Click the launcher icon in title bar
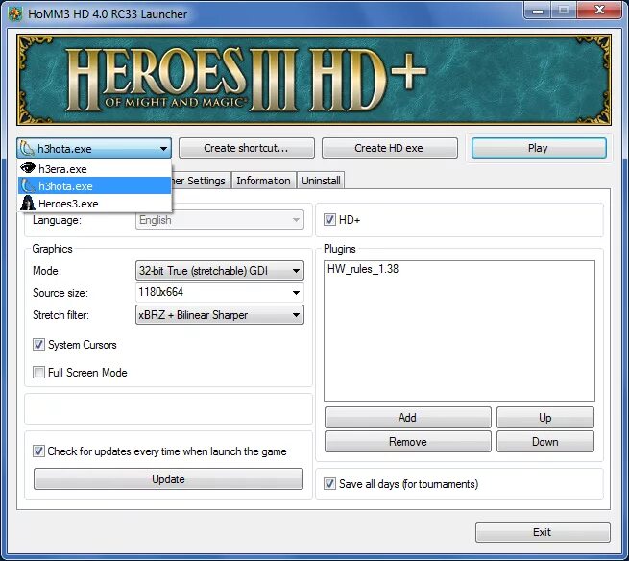Image resolution: width=629 pixels, height=561 pixels. 15,14
